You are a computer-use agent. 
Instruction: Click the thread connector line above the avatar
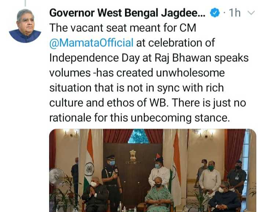25,3
